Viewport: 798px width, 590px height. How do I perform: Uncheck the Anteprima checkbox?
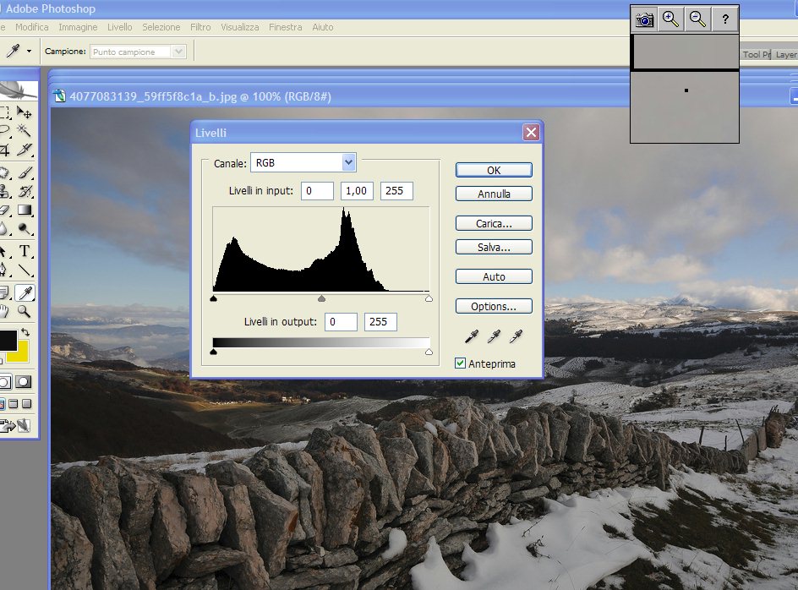pyautogui.click(x=461, y=363)
